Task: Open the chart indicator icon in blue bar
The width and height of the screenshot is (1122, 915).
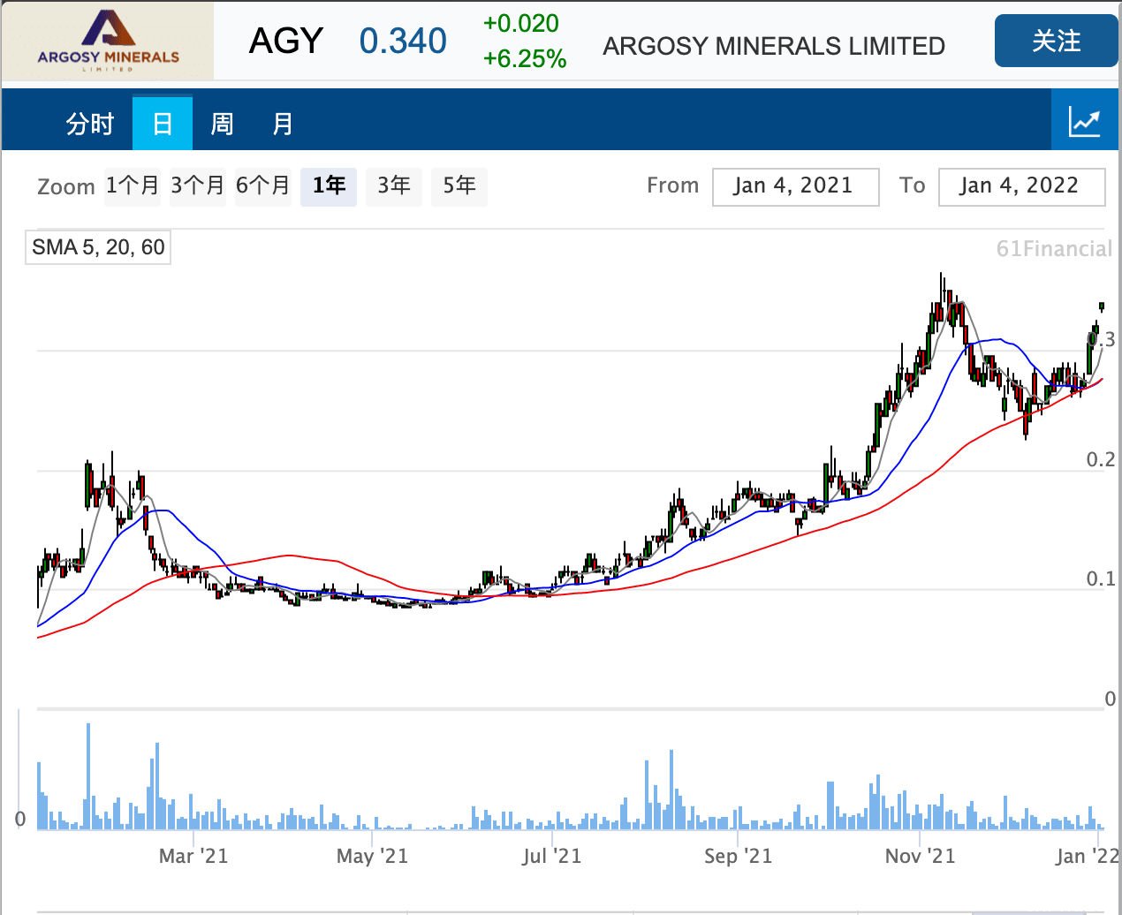Action: [x=1085, y=120]
